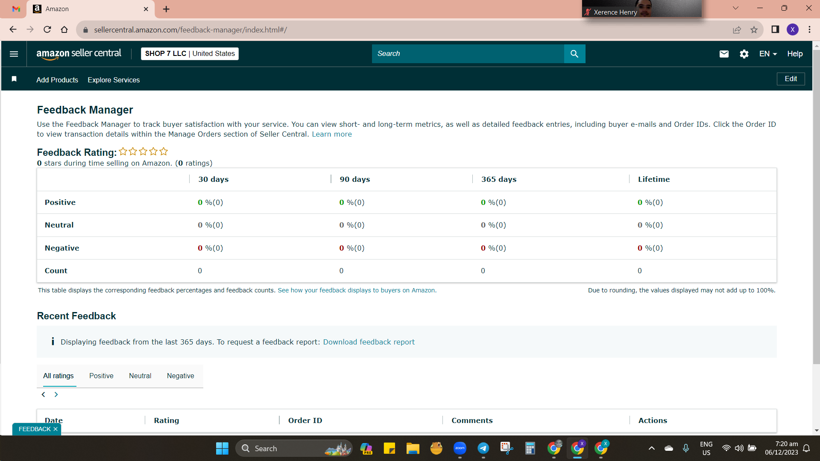Expand the EN language dropdown
The width and height of the screenshot is (820, 461).
[768, 54]
